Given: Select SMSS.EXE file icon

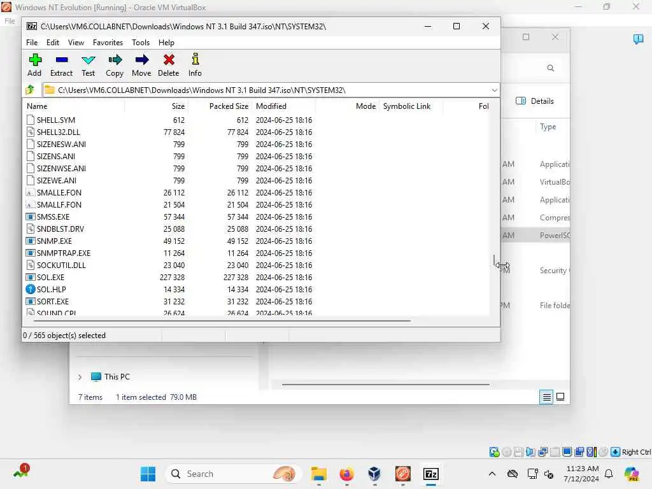Looking at the screenshot, I should [31, 217].
